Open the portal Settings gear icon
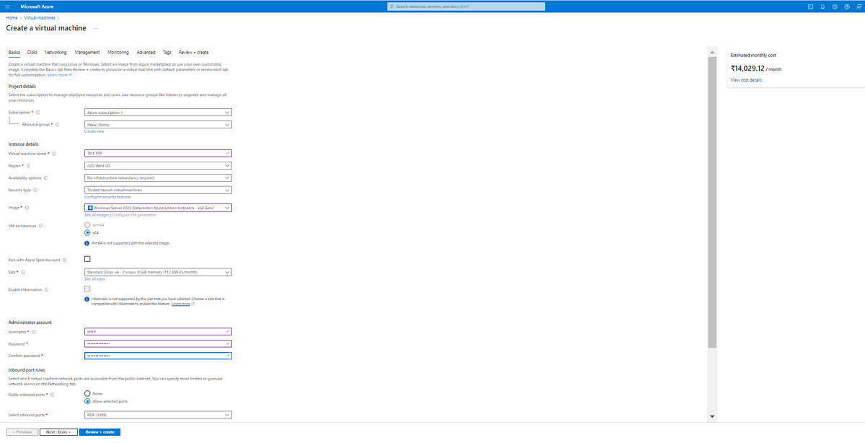This screenshot has width=865, height=443. (x=835, y=6)
